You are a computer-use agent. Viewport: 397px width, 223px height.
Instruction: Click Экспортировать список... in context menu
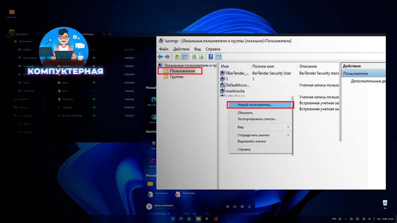point(257,119)
